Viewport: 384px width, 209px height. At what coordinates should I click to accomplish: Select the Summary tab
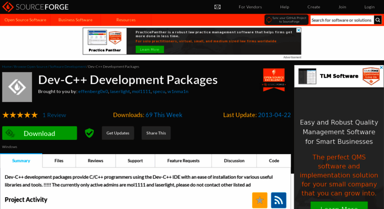click(x=21, y=161)
